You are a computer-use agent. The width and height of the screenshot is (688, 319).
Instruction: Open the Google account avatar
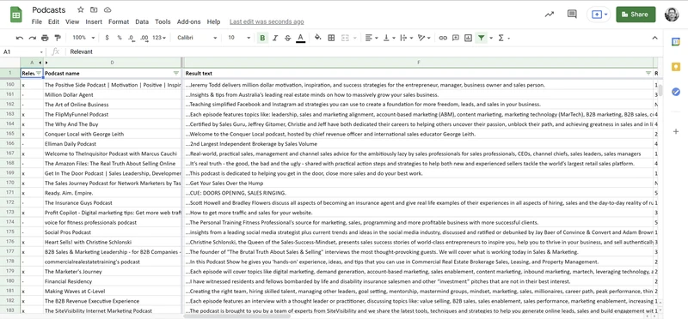coord(672,15)
